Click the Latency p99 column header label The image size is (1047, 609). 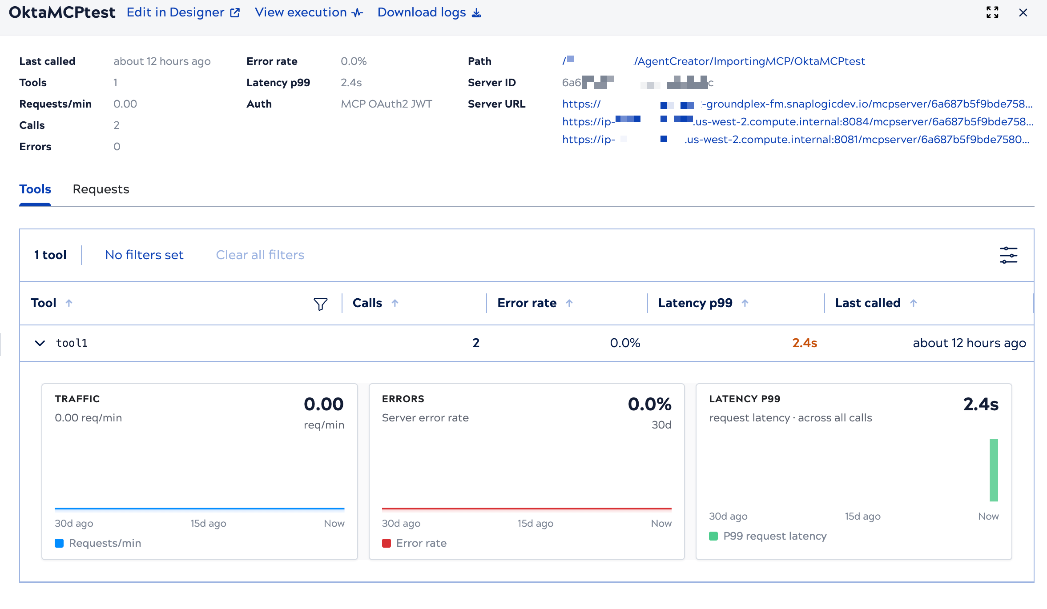pos(695,303)
